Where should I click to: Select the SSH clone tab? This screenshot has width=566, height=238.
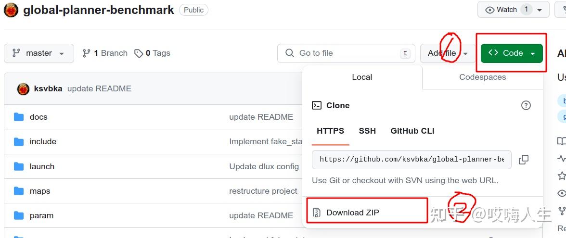(x=367, y=131)
